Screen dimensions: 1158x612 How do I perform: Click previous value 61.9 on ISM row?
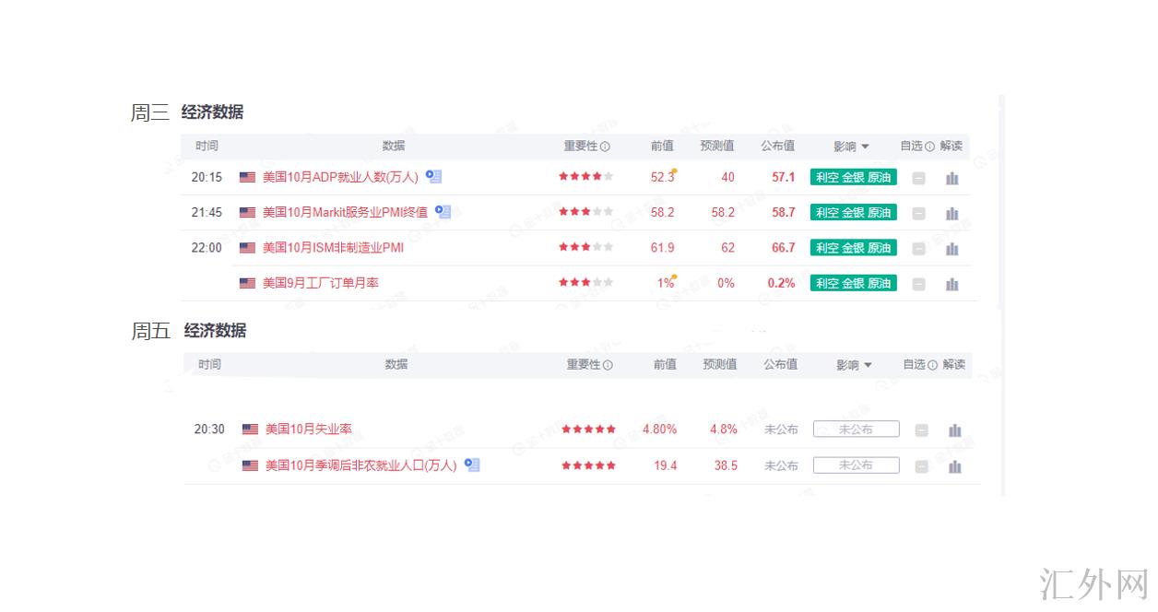point(662,248)
